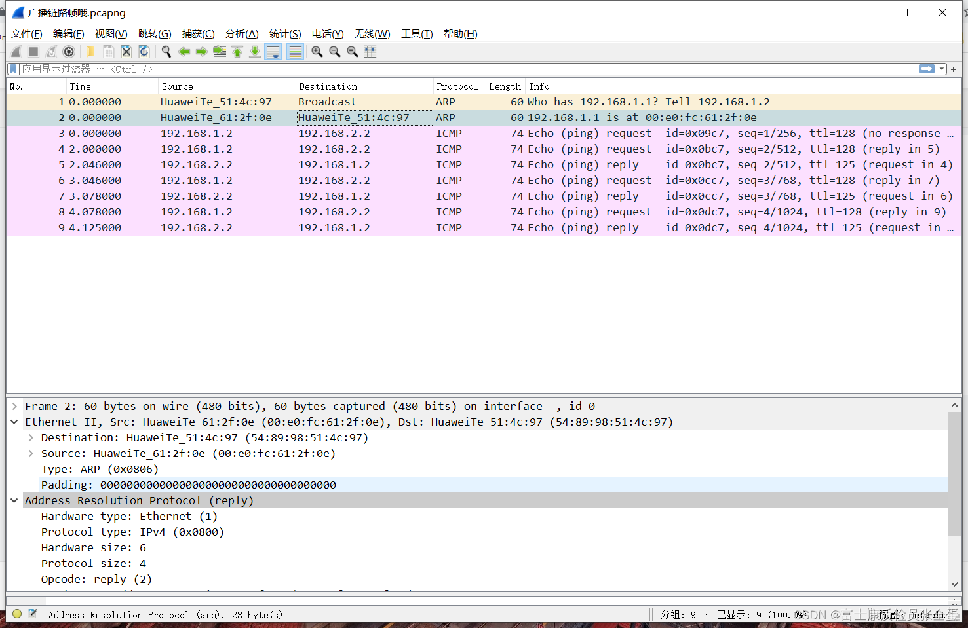Click the resize columns icon
The width and height of the screenshot is (968, 628).
pyautogui.click(x=370, y=52)
